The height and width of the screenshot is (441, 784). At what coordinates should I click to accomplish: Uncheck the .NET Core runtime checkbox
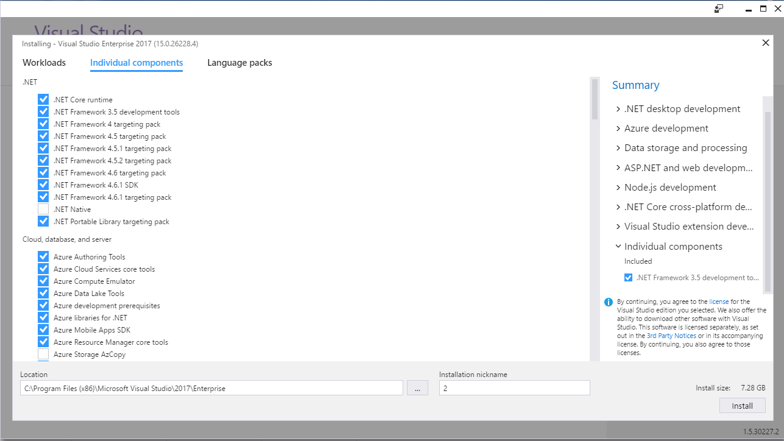[x=43, y=99]
